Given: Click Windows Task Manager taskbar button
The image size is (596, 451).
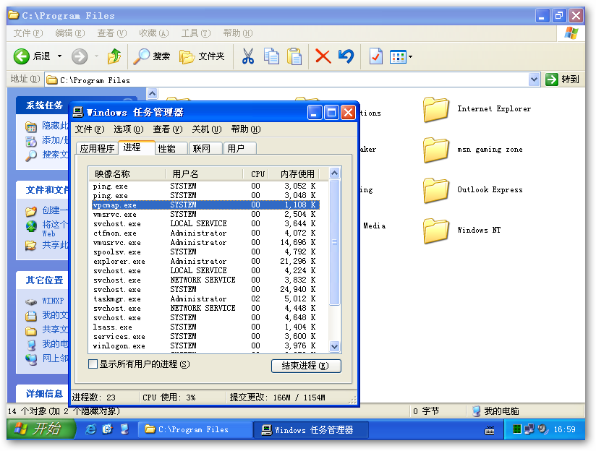Looking at the screenshot, I should click(x=311, y=430).
